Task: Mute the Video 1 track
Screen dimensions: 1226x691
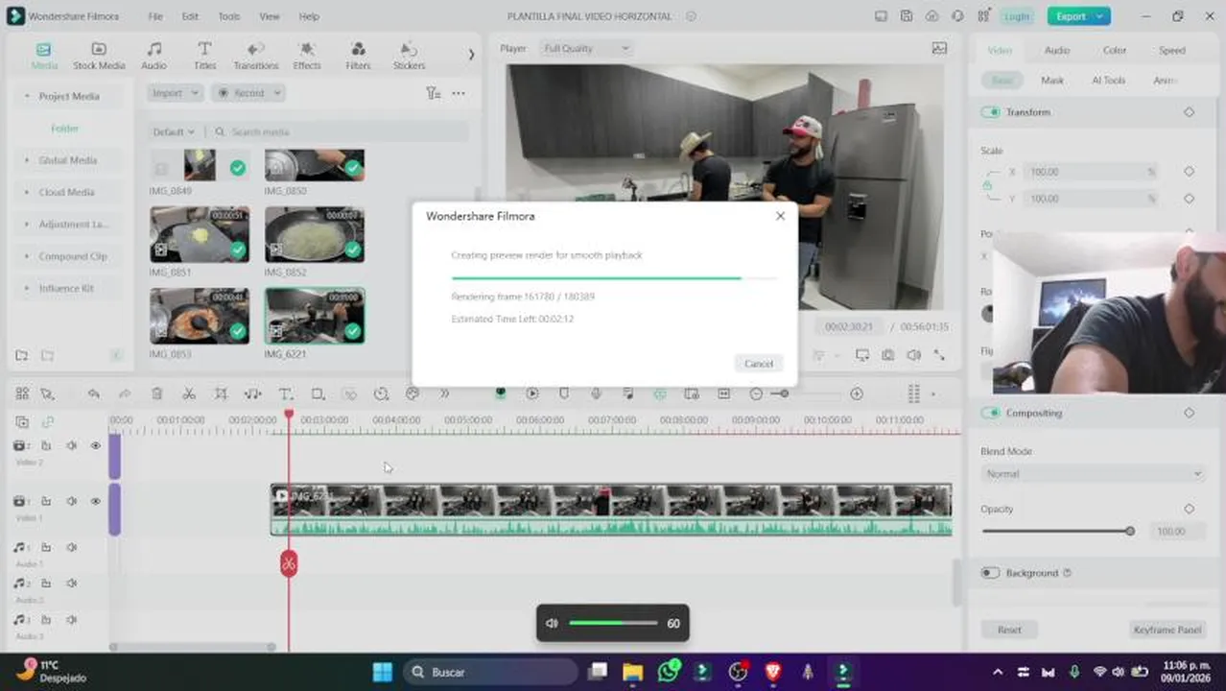Action: 71,501
